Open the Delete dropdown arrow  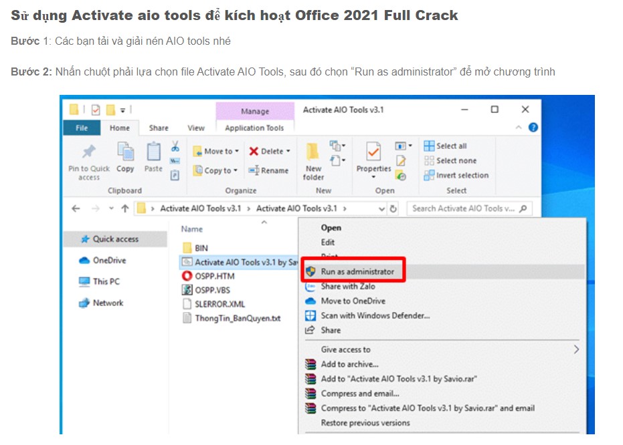[x=288, y=152]
